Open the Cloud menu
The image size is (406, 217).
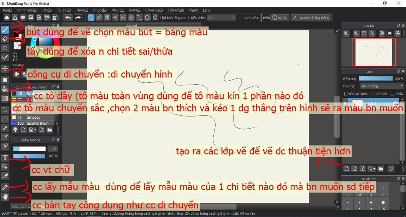(193, 10)
